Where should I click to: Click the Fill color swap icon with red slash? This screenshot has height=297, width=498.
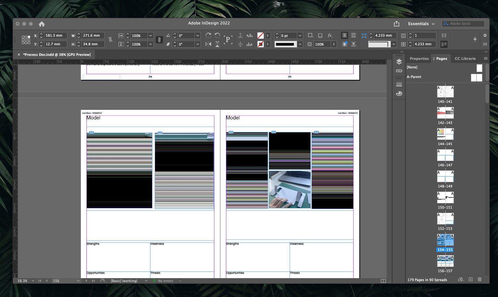(x=261, y=35)
